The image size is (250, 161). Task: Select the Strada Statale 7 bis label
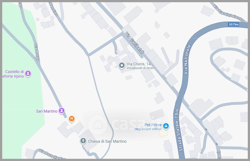point(178,130)
